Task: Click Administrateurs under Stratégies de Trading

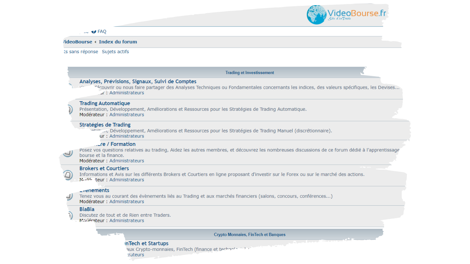Action: coord(127,136)
